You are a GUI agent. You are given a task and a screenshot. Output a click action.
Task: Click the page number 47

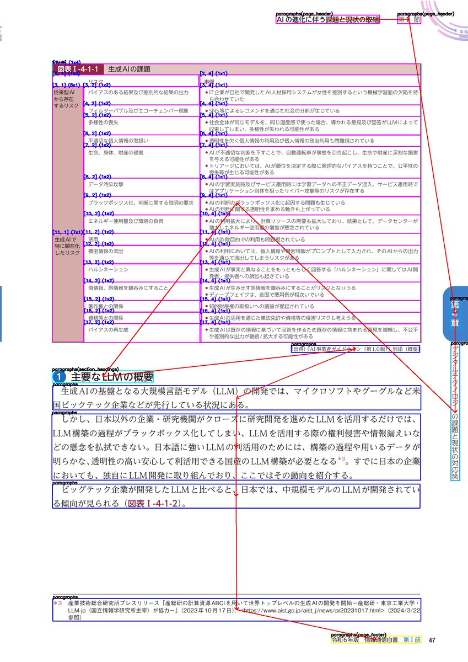[432, 640]
